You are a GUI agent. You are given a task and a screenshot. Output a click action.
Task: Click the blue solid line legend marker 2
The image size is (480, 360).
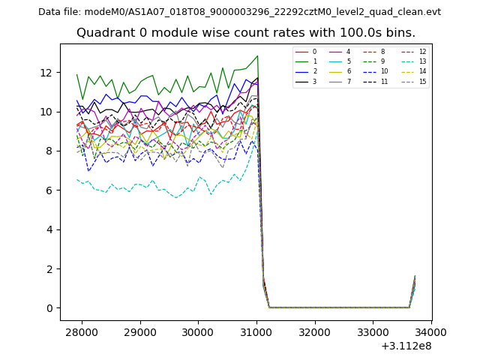pyautogui.click(x=304, y=71)
